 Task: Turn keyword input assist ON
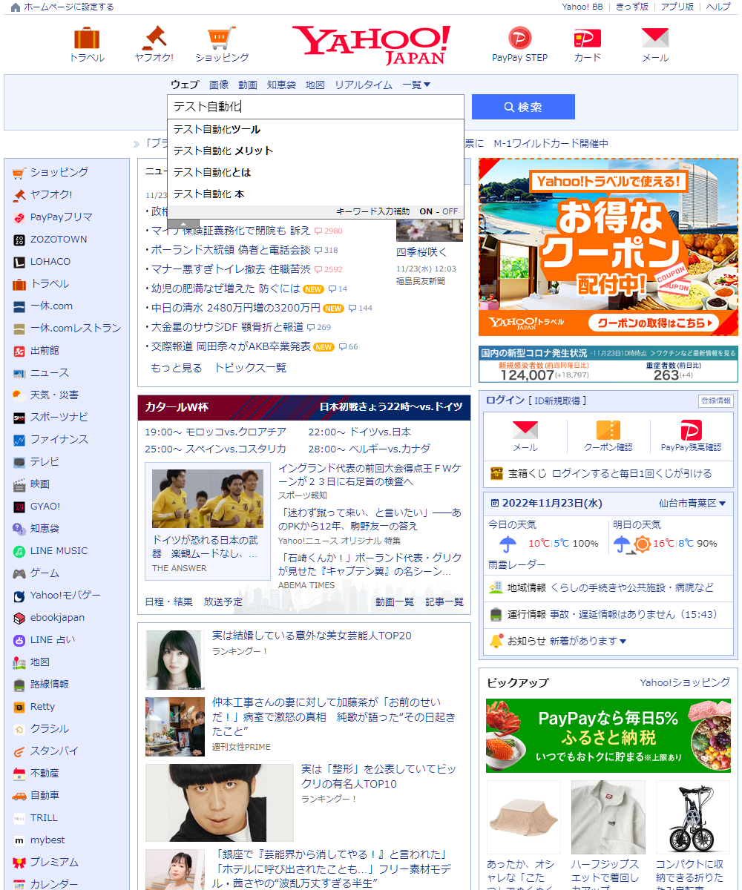click(x=426, y=211)
